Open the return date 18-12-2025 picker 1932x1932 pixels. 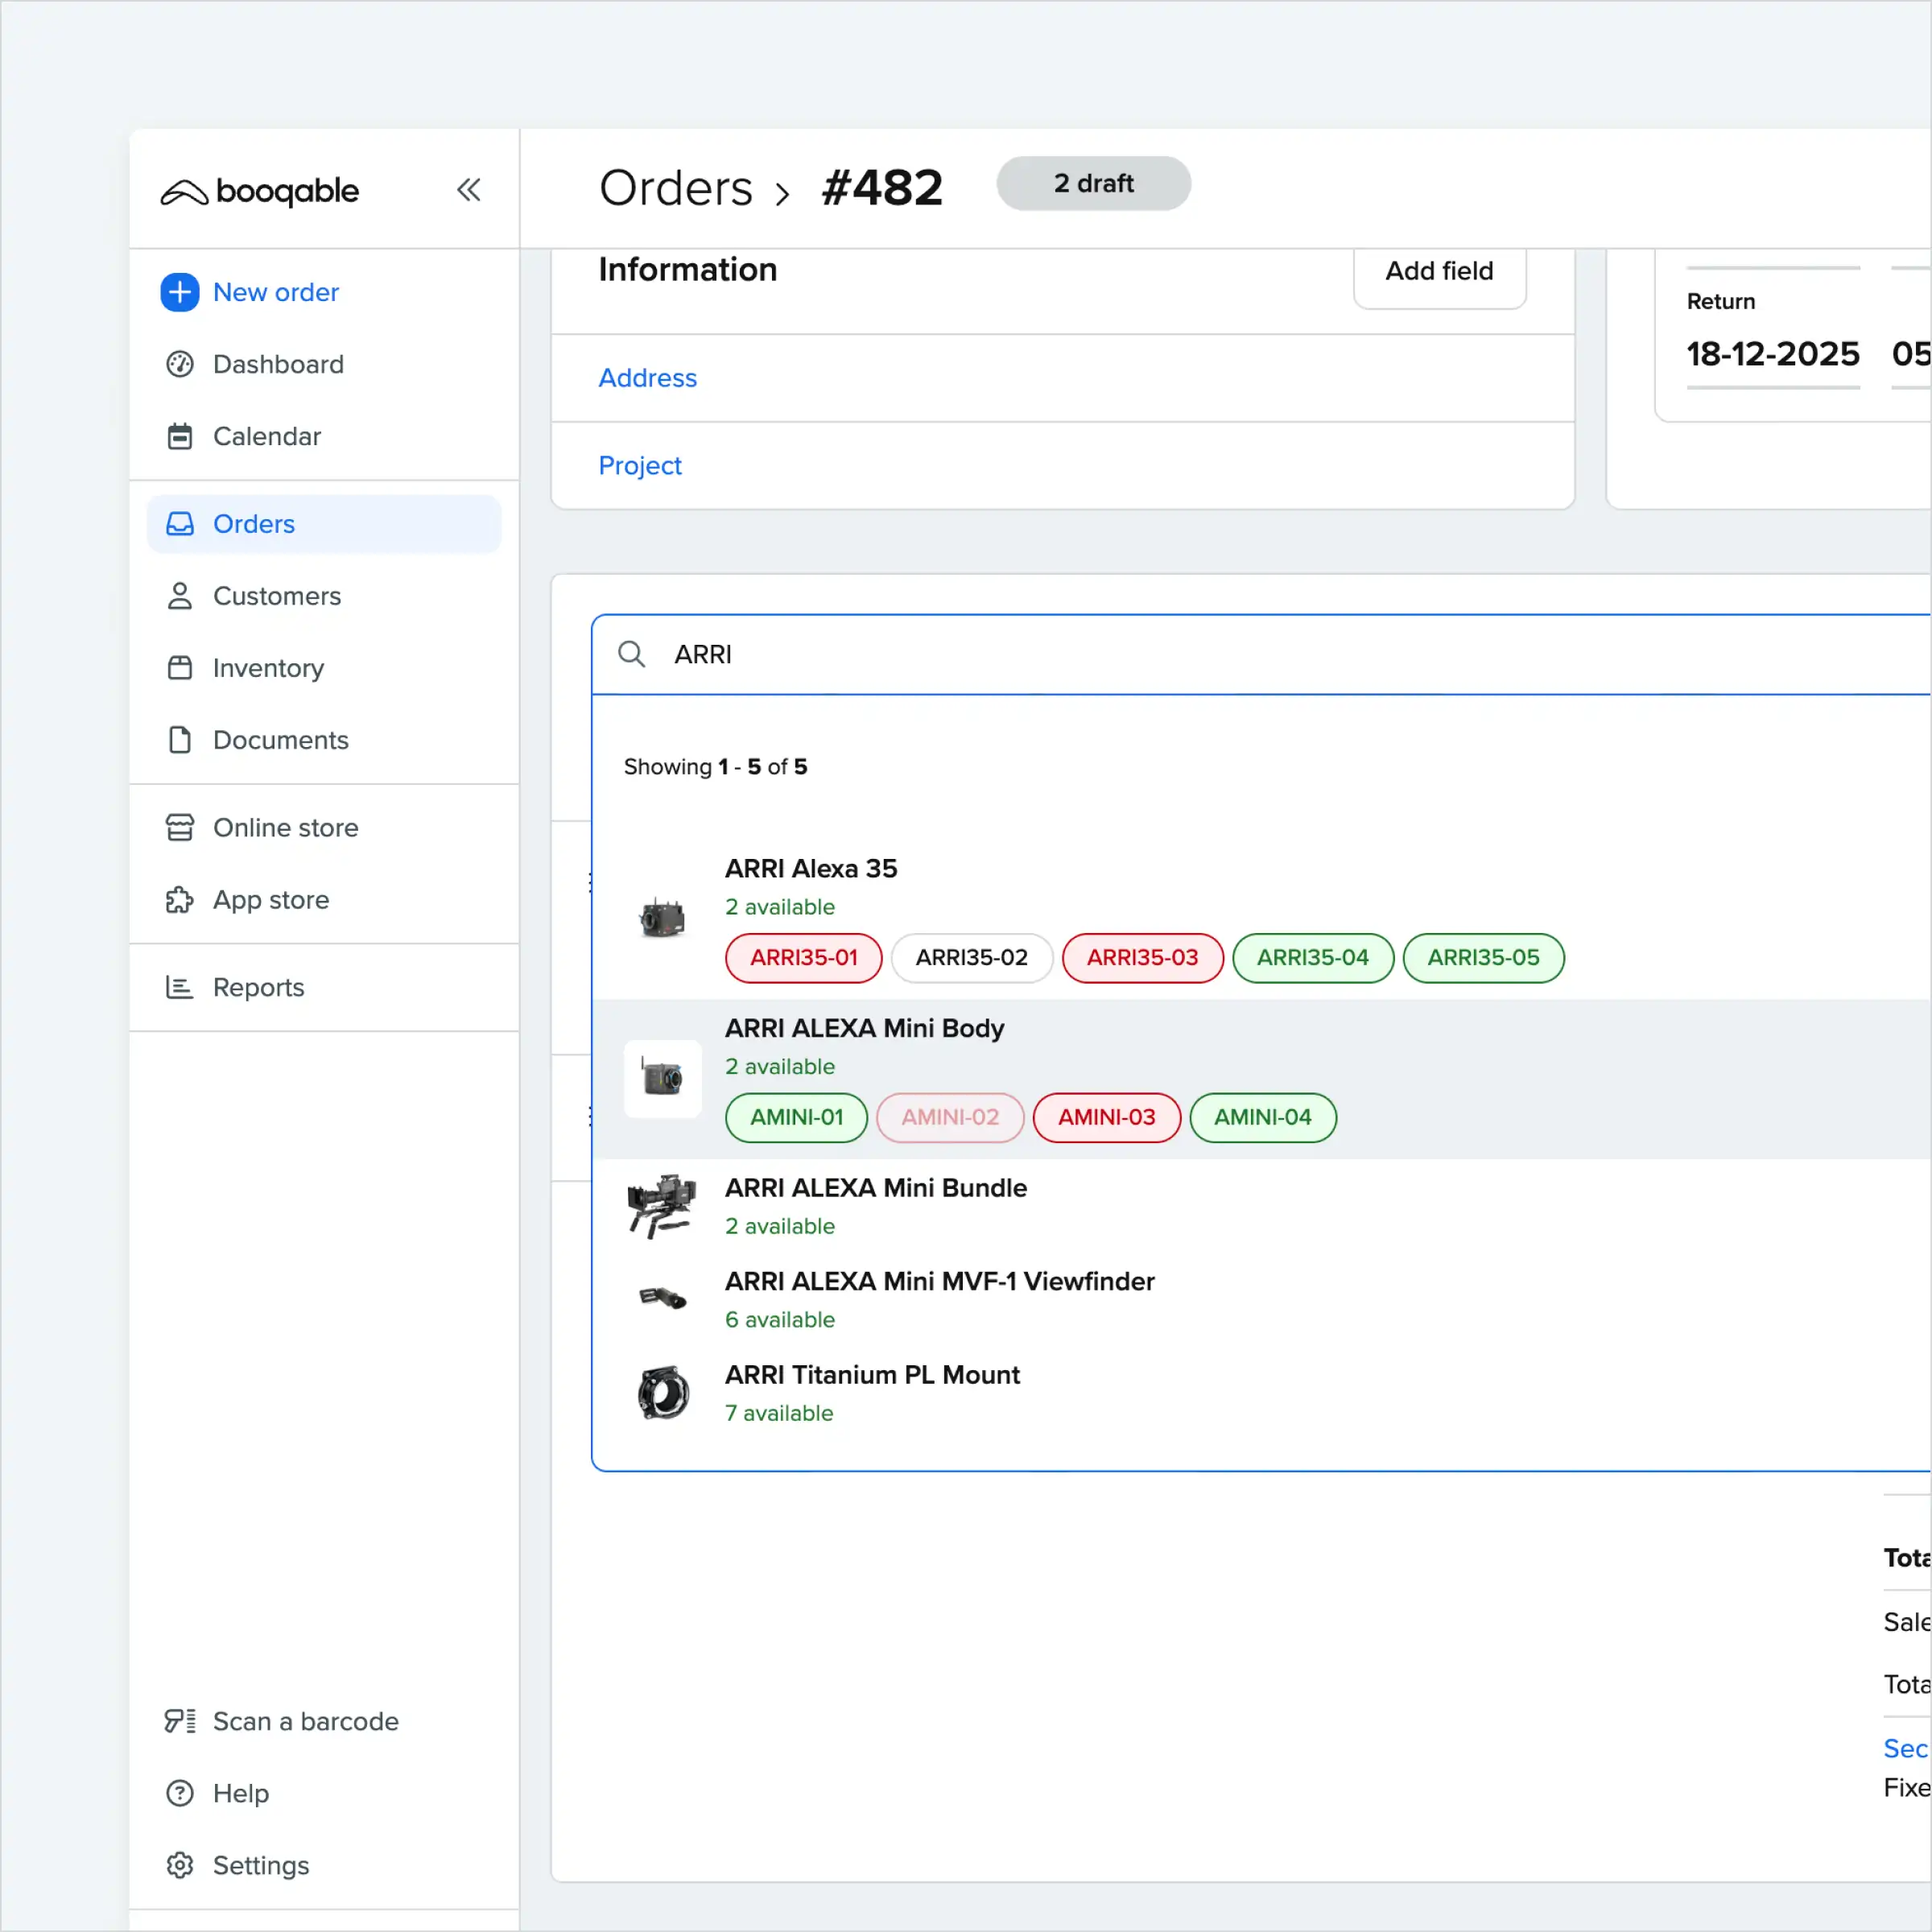click(x=1772, y=354)
